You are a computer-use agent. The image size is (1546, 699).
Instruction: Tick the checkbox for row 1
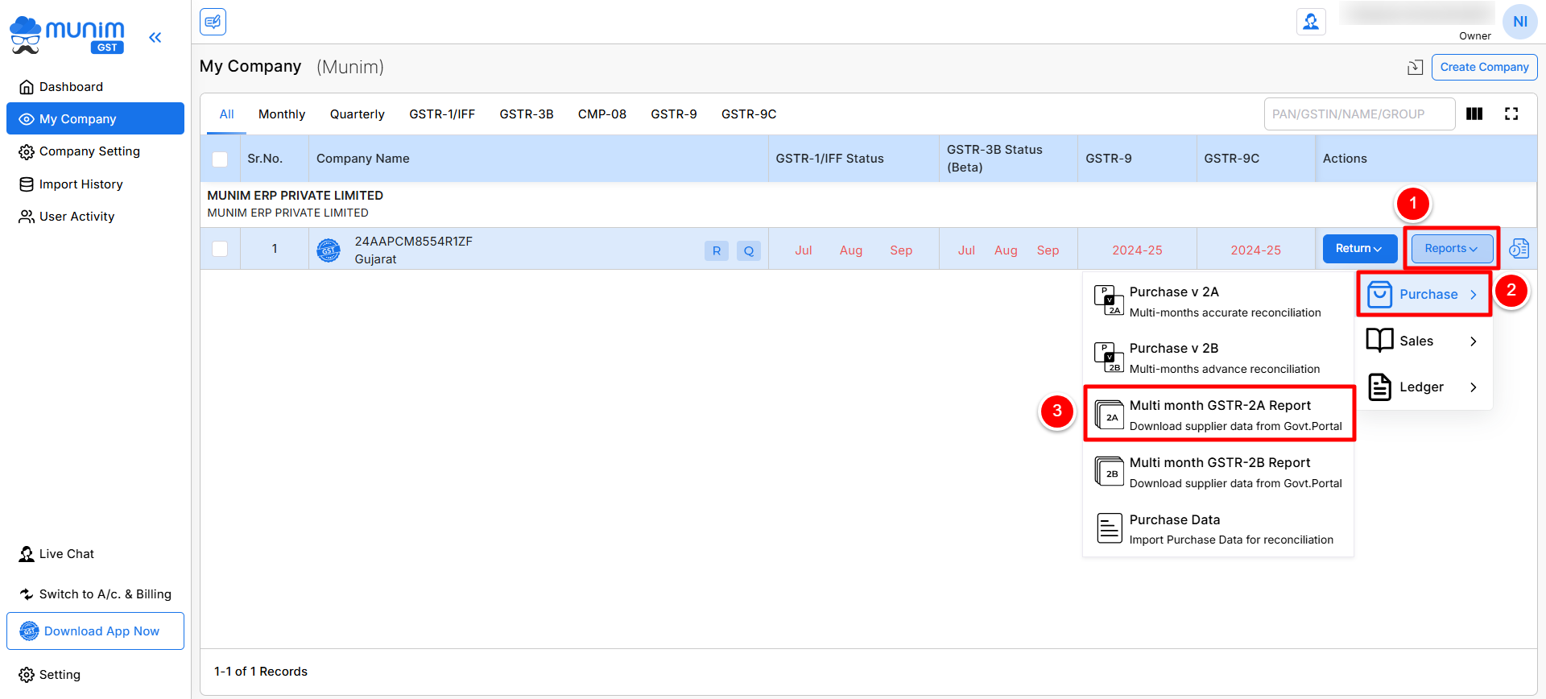click(x=220, y=249)
